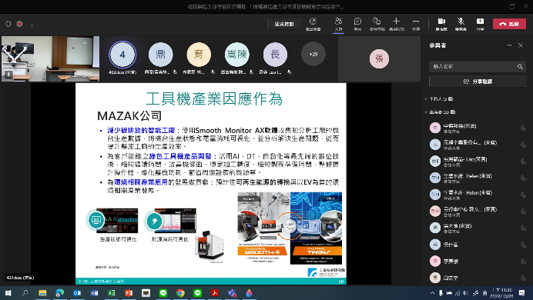Click the taskbar clock and date
Viewport: 533px width, 300px height.
tap(502, 293)
